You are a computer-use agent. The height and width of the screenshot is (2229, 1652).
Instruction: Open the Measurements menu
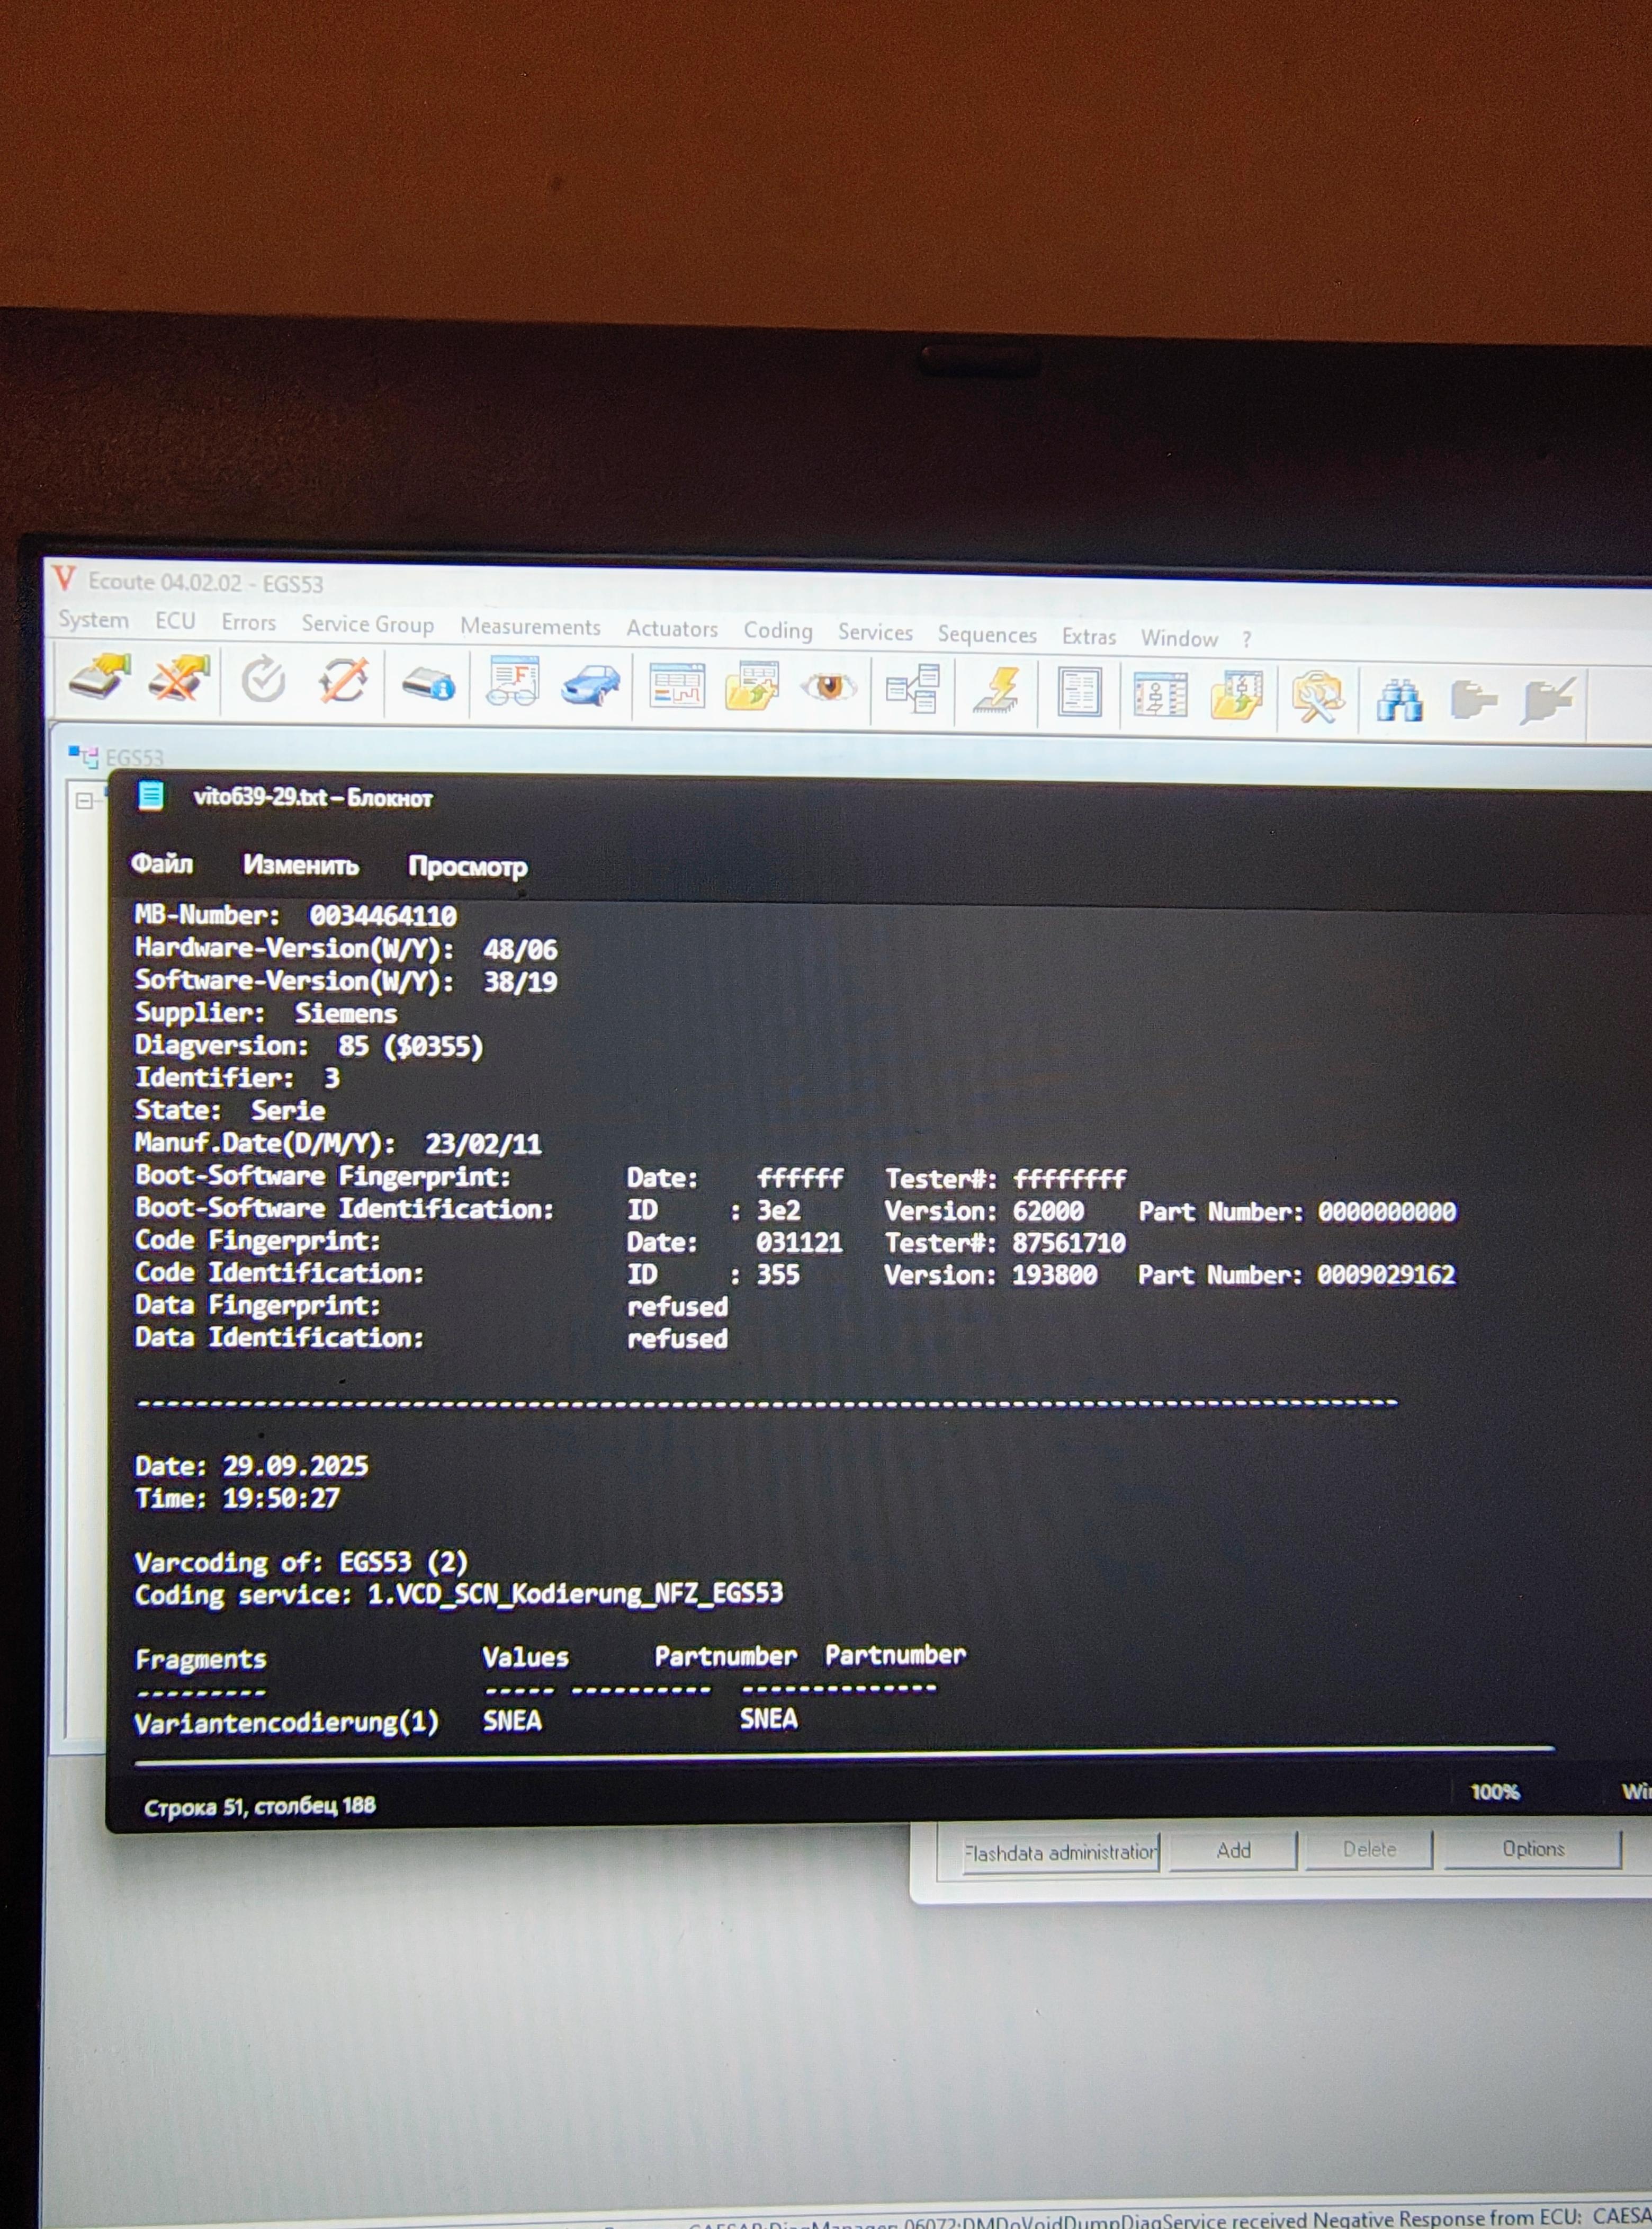(530, 626)
